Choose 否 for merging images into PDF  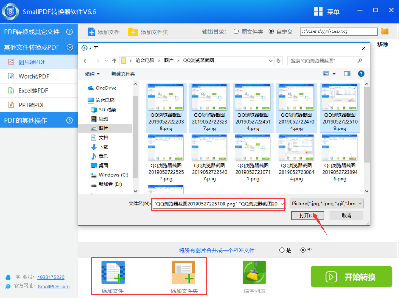(x=303, y=250)
